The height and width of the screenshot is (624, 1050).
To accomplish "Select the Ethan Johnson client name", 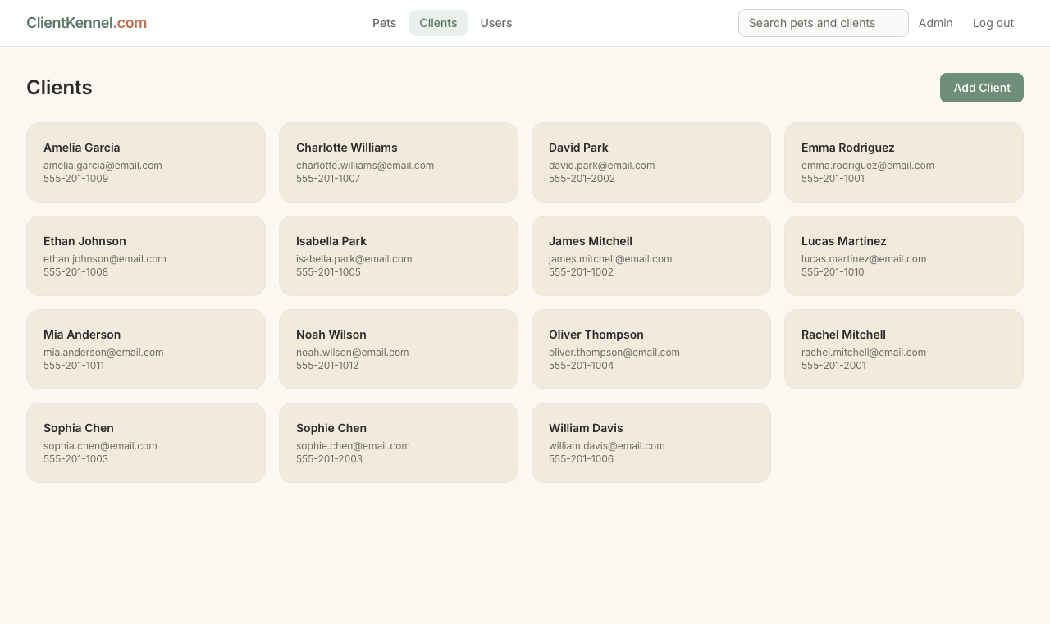I will (84, 241).
